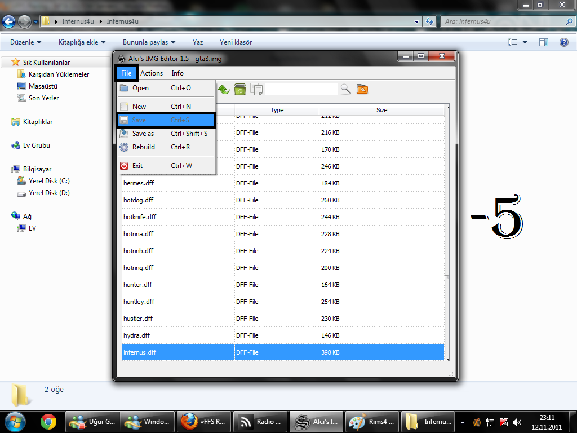This screenshot has width=577, height=433.
Task: Click the magnifying glass search icon in IMG Editor
Action: 345,89
